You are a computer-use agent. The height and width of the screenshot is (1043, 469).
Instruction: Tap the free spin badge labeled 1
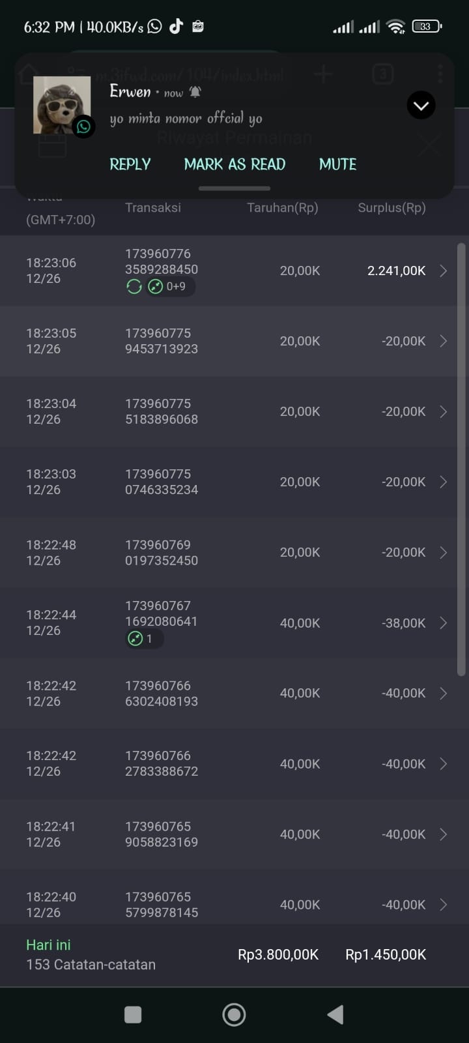143,639
